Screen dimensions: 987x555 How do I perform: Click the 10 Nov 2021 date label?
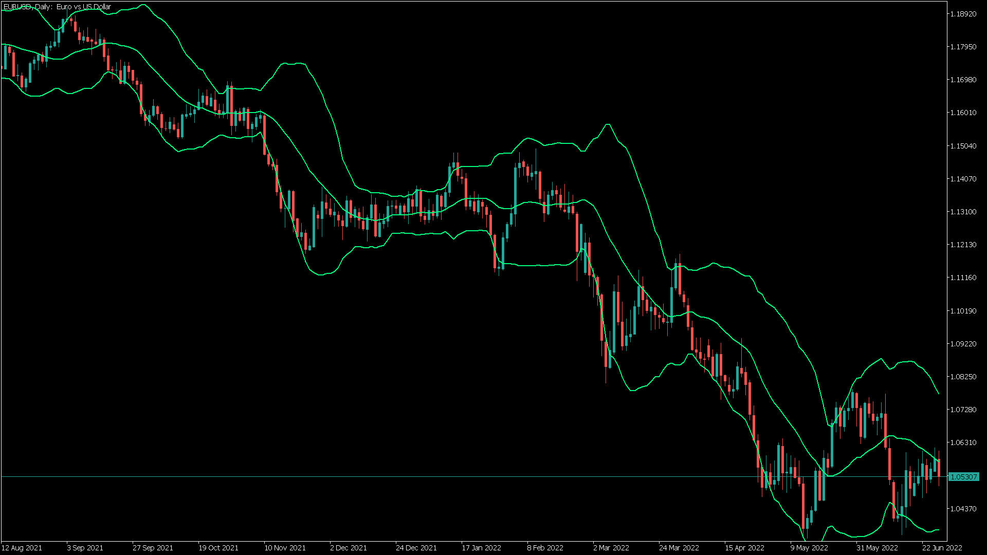(285, 548)
